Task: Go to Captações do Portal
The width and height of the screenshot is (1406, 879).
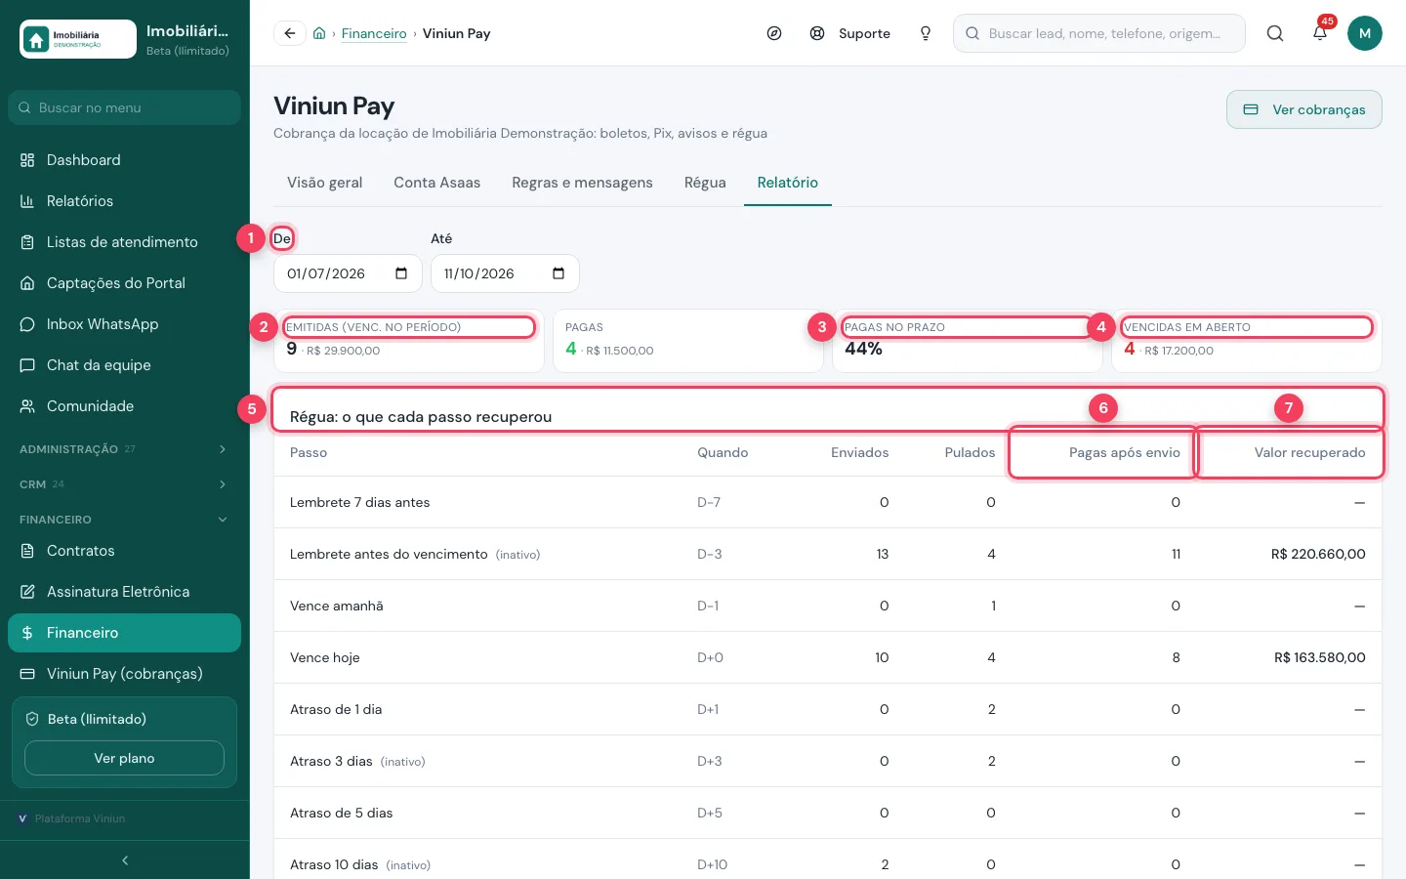Action: click(125, 283)
